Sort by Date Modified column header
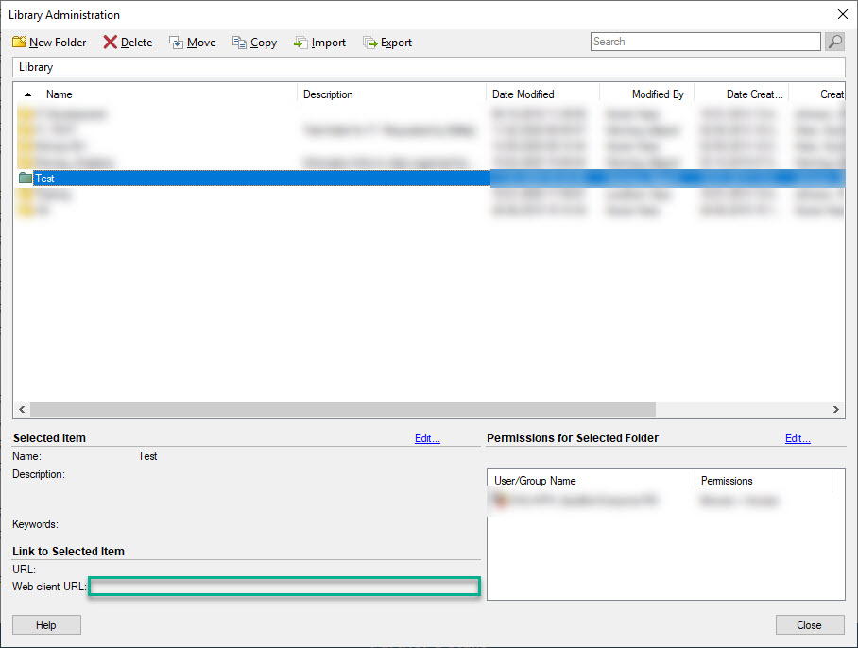 pos(523,94)
